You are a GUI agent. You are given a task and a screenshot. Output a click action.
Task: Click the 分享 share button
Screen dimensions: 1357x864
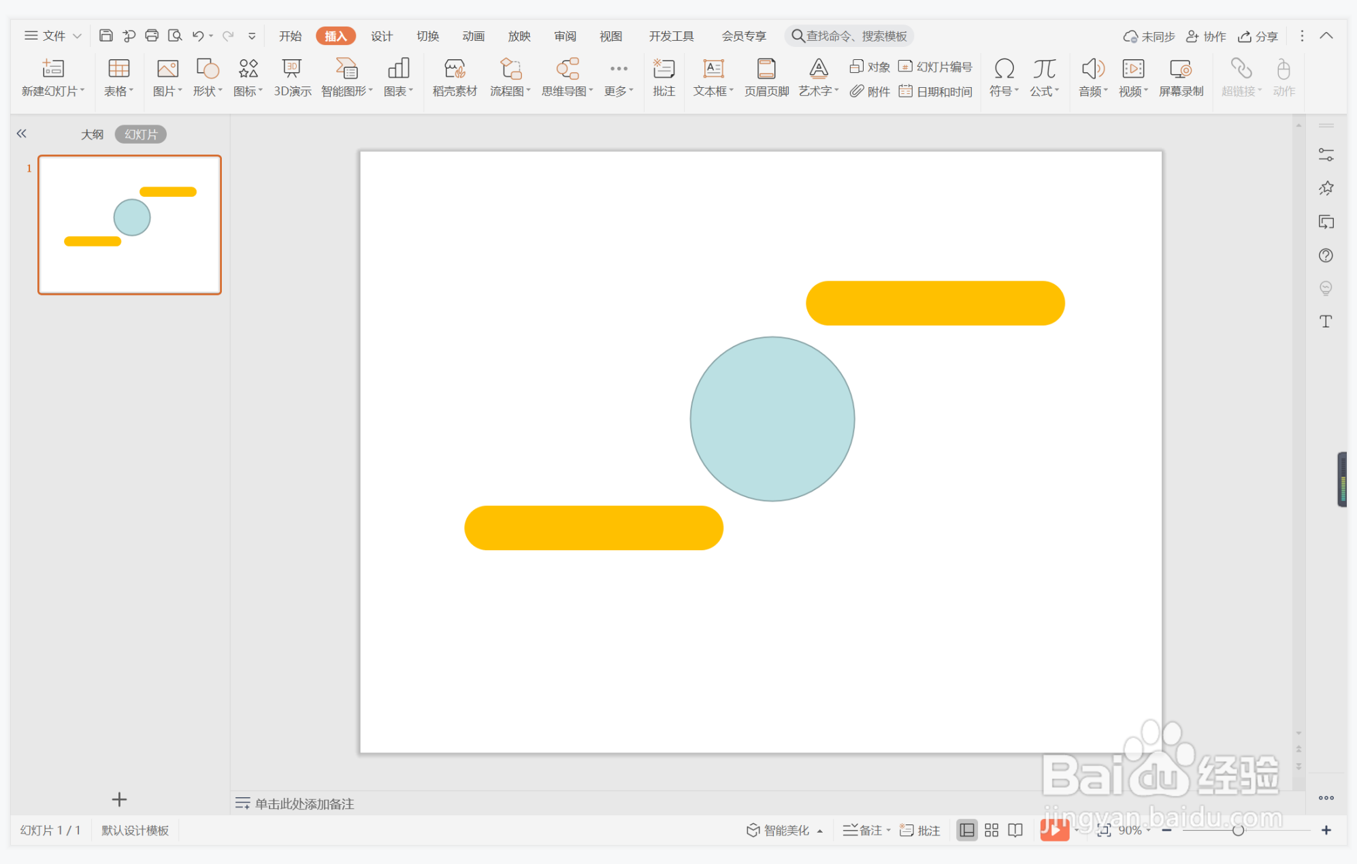tap(1258, 36)
